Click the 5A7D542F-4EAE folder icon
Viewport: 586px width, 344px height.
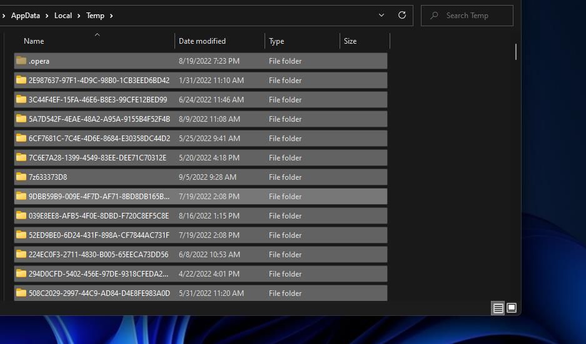[x=21, y=119]
